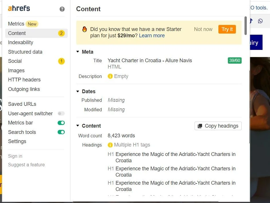Viewport: 270px width, 203px height.
Task: Click the warning icon next to Empty description
Action: (110, 76)
